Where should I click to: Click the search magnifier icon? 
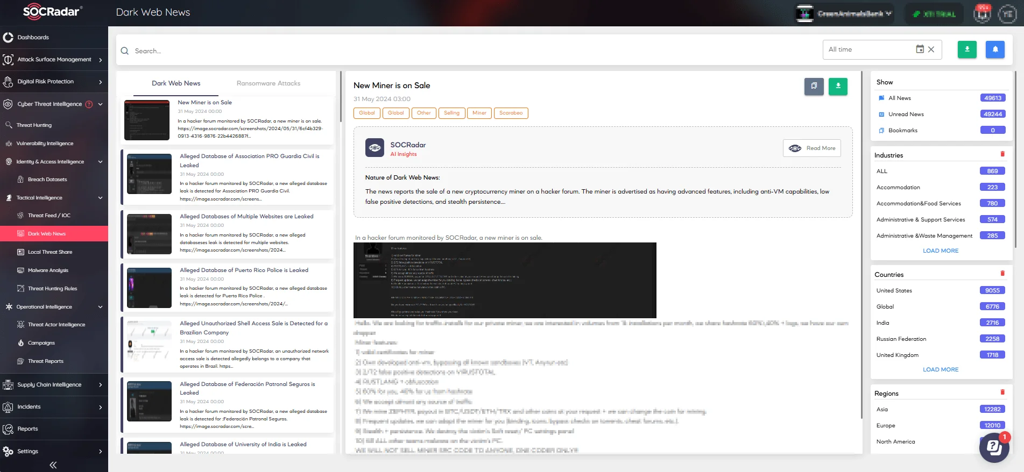125,51
